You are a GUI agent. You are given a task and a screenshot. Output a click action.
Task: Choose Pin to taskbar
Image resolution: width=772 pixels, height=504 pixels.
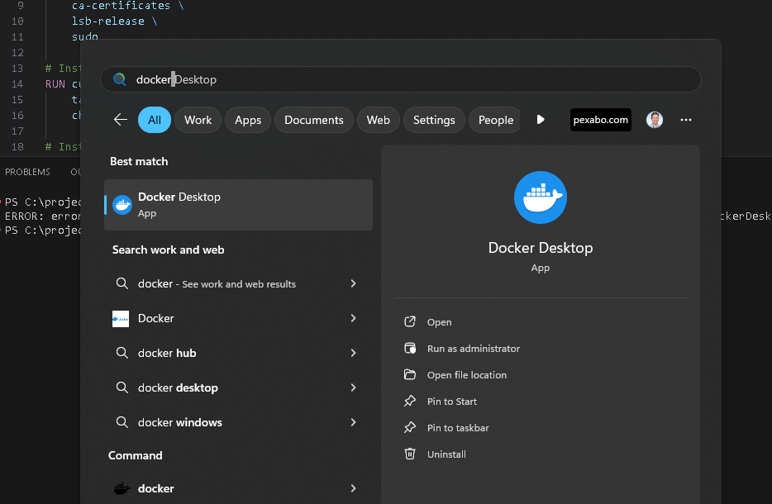(458, 428)
